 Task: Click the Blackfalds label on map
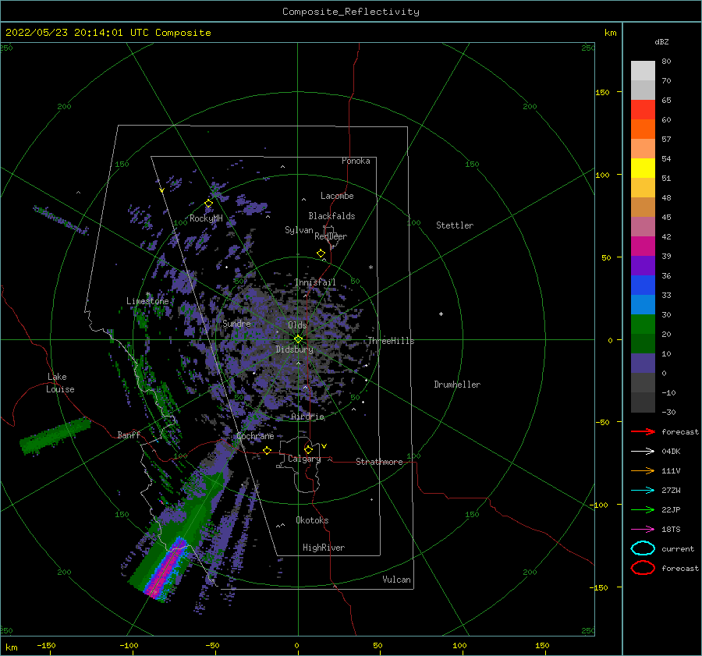pos(331,216)
